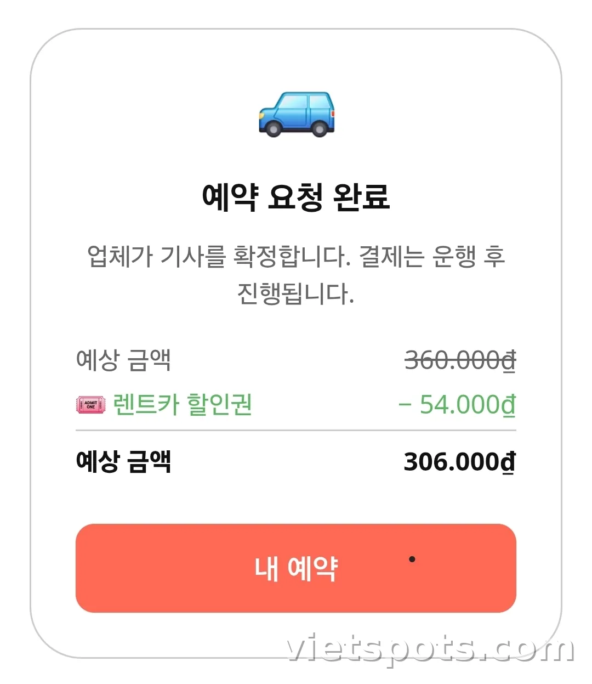Click the pink admit-one ticket icon
The width and height of the screenshot is (592, 684).
[x=91, y=405]
